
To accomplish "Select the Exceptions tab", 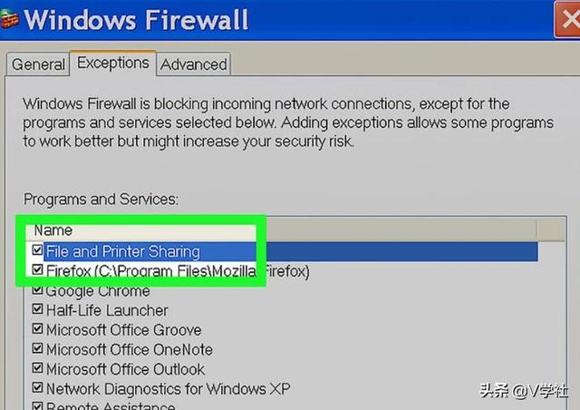I will point(112,63).
